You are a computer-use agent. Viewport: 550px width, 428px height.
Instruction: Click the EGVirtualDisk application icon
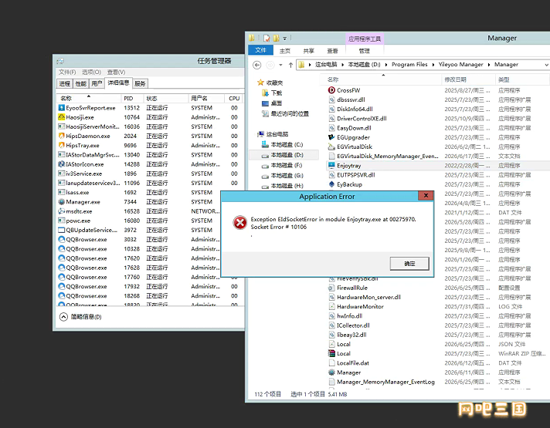(331, 147)
